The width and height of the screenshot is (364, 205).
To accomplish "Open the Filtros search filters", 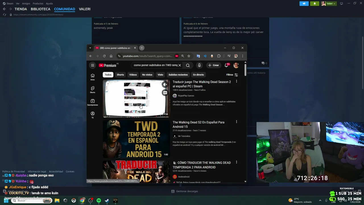I will tap(232, 75).
